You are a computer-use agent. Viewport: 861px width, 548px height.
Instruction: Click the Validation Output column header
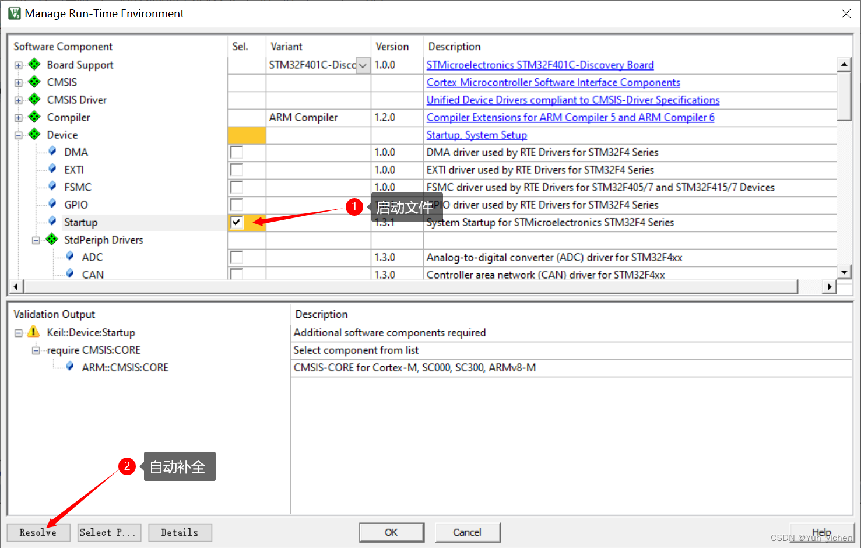[54, 314]
